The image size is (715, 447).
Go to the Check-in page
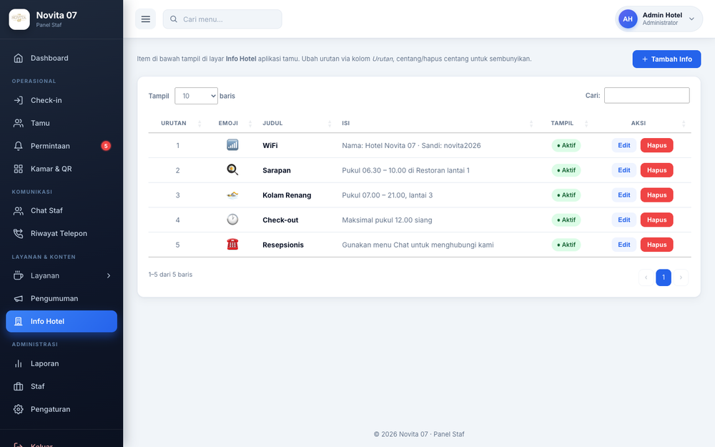61,100
